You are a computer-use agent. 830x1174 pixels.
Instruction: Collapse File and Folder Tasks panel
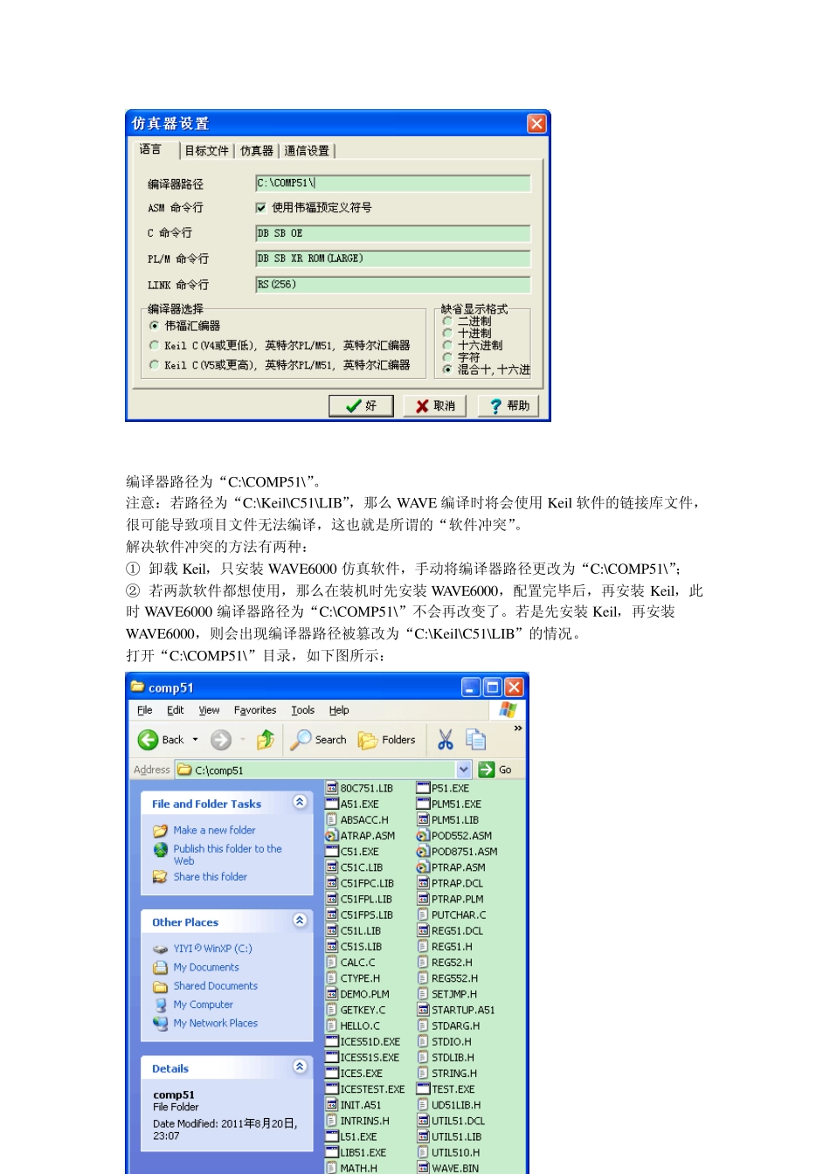point(300,802)
